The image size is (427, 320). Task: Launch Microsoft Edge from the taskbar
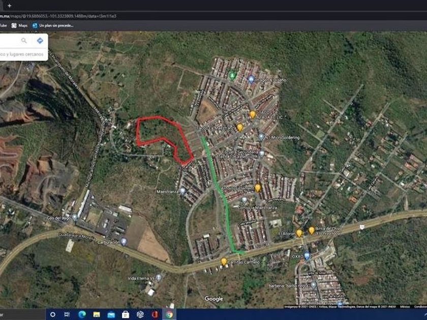82,314
